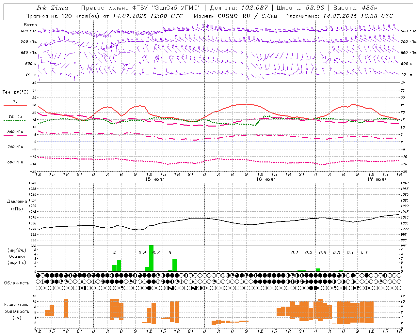Click the (мм/3ч.) precipitation unit label
418x334 pixels.
(17, 250)
